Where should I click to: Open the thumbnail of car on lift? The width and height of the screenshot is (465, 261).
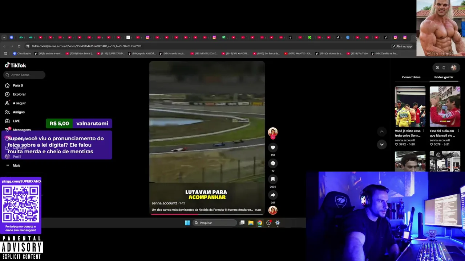[445, 161]
